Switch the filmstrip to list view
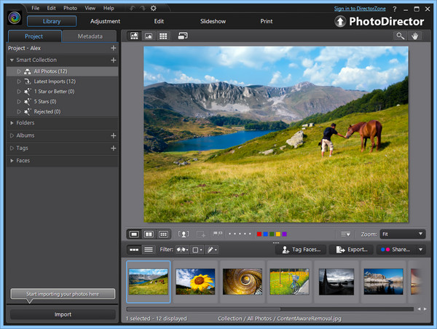The height and width of the screenshot is (329, 437). [x=148, y=250]
